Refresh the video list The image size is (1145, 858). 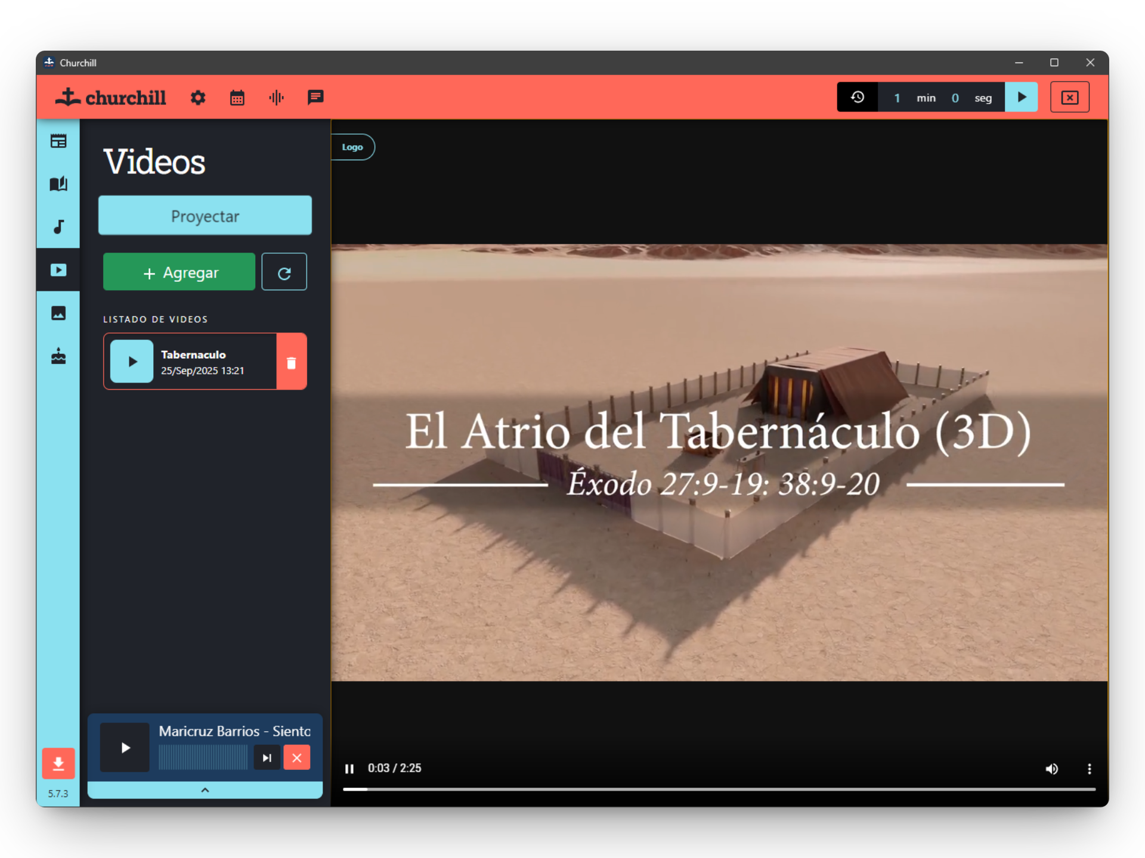(284, 272)
